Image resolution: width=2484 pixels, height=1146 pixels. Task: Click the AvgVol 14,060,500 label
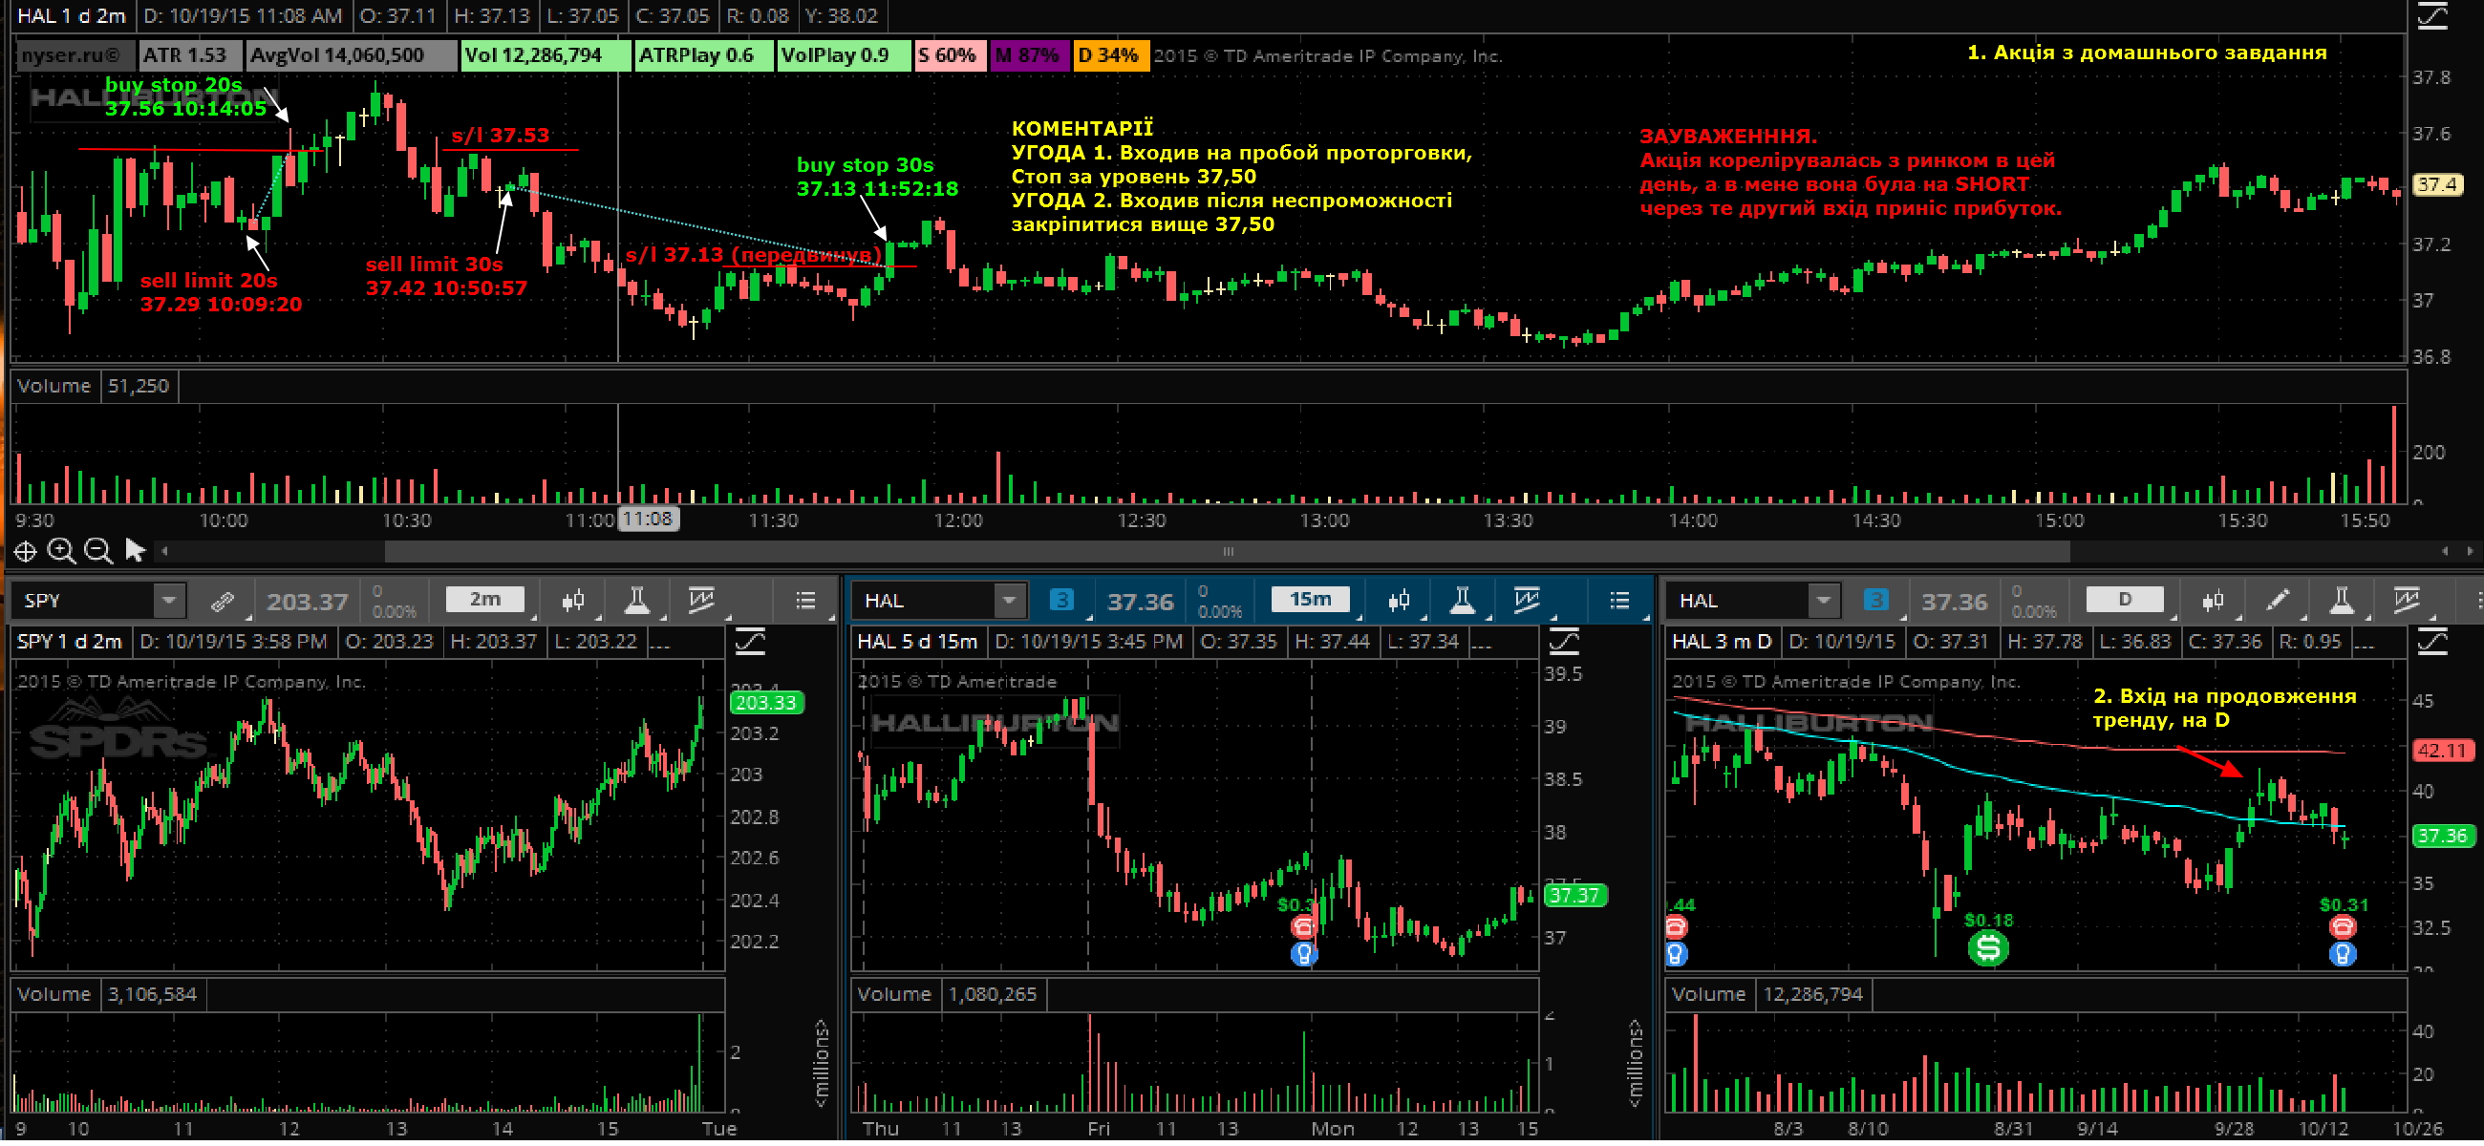(x=351, y=56)
